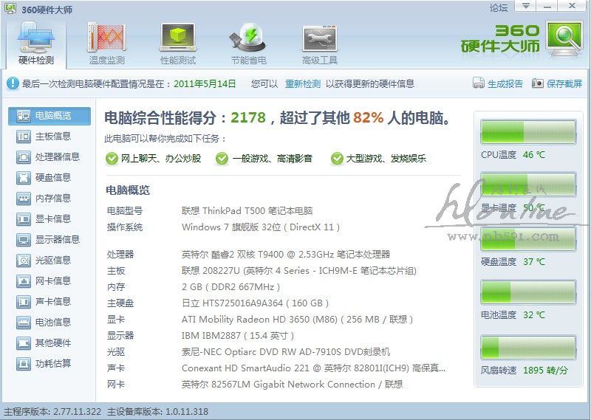Screen dimensions: 591x420
Task: Open the title bar dropdown menu arrow
Action: coord(526,7)
